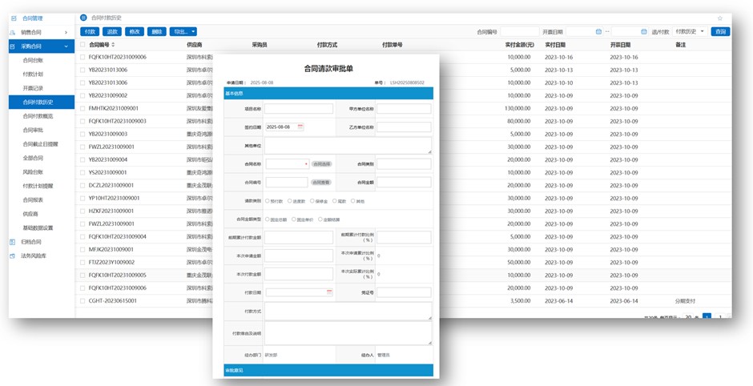This screenshot has width=753, height=386.
Task: Collapse the 采购合同 menu chevron
Action: click(x=66, y=46)
